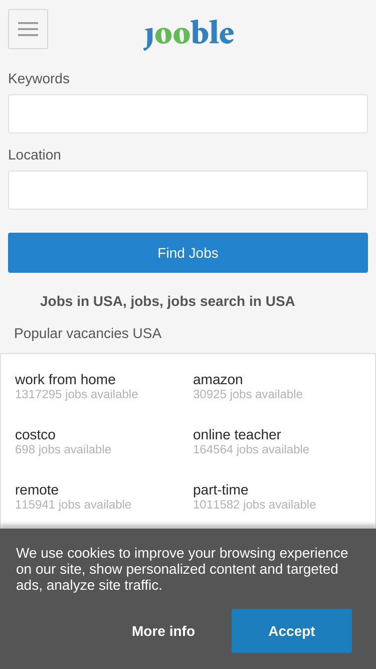Select Jobs in USA heading text
This screenshot has height=669, width=376.
pos(167,301)
